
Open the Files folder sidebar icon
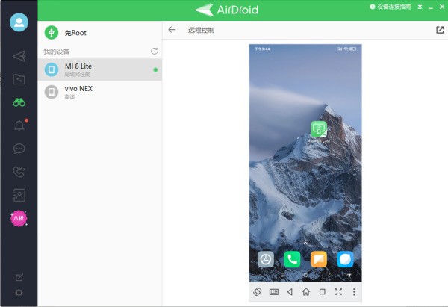(19, 79)
